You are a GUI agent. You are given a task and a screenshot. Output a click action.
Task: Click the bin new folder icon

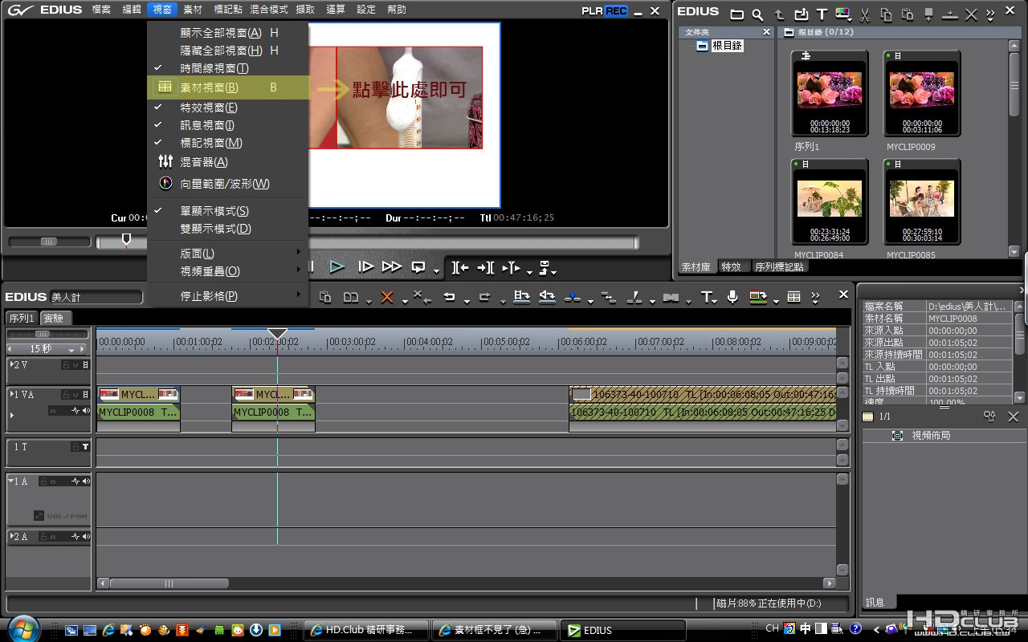pos(736,14)
